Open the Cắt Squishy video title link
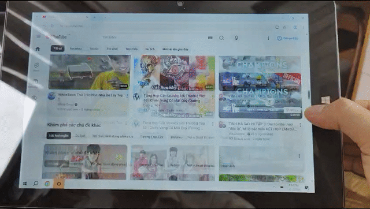The image size is (370, 209). pos(174,98)
